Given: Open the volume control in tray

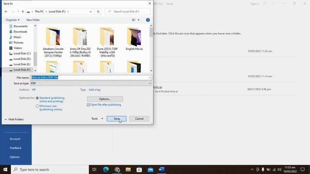Looking at the screenshot, I should (279, 170).
